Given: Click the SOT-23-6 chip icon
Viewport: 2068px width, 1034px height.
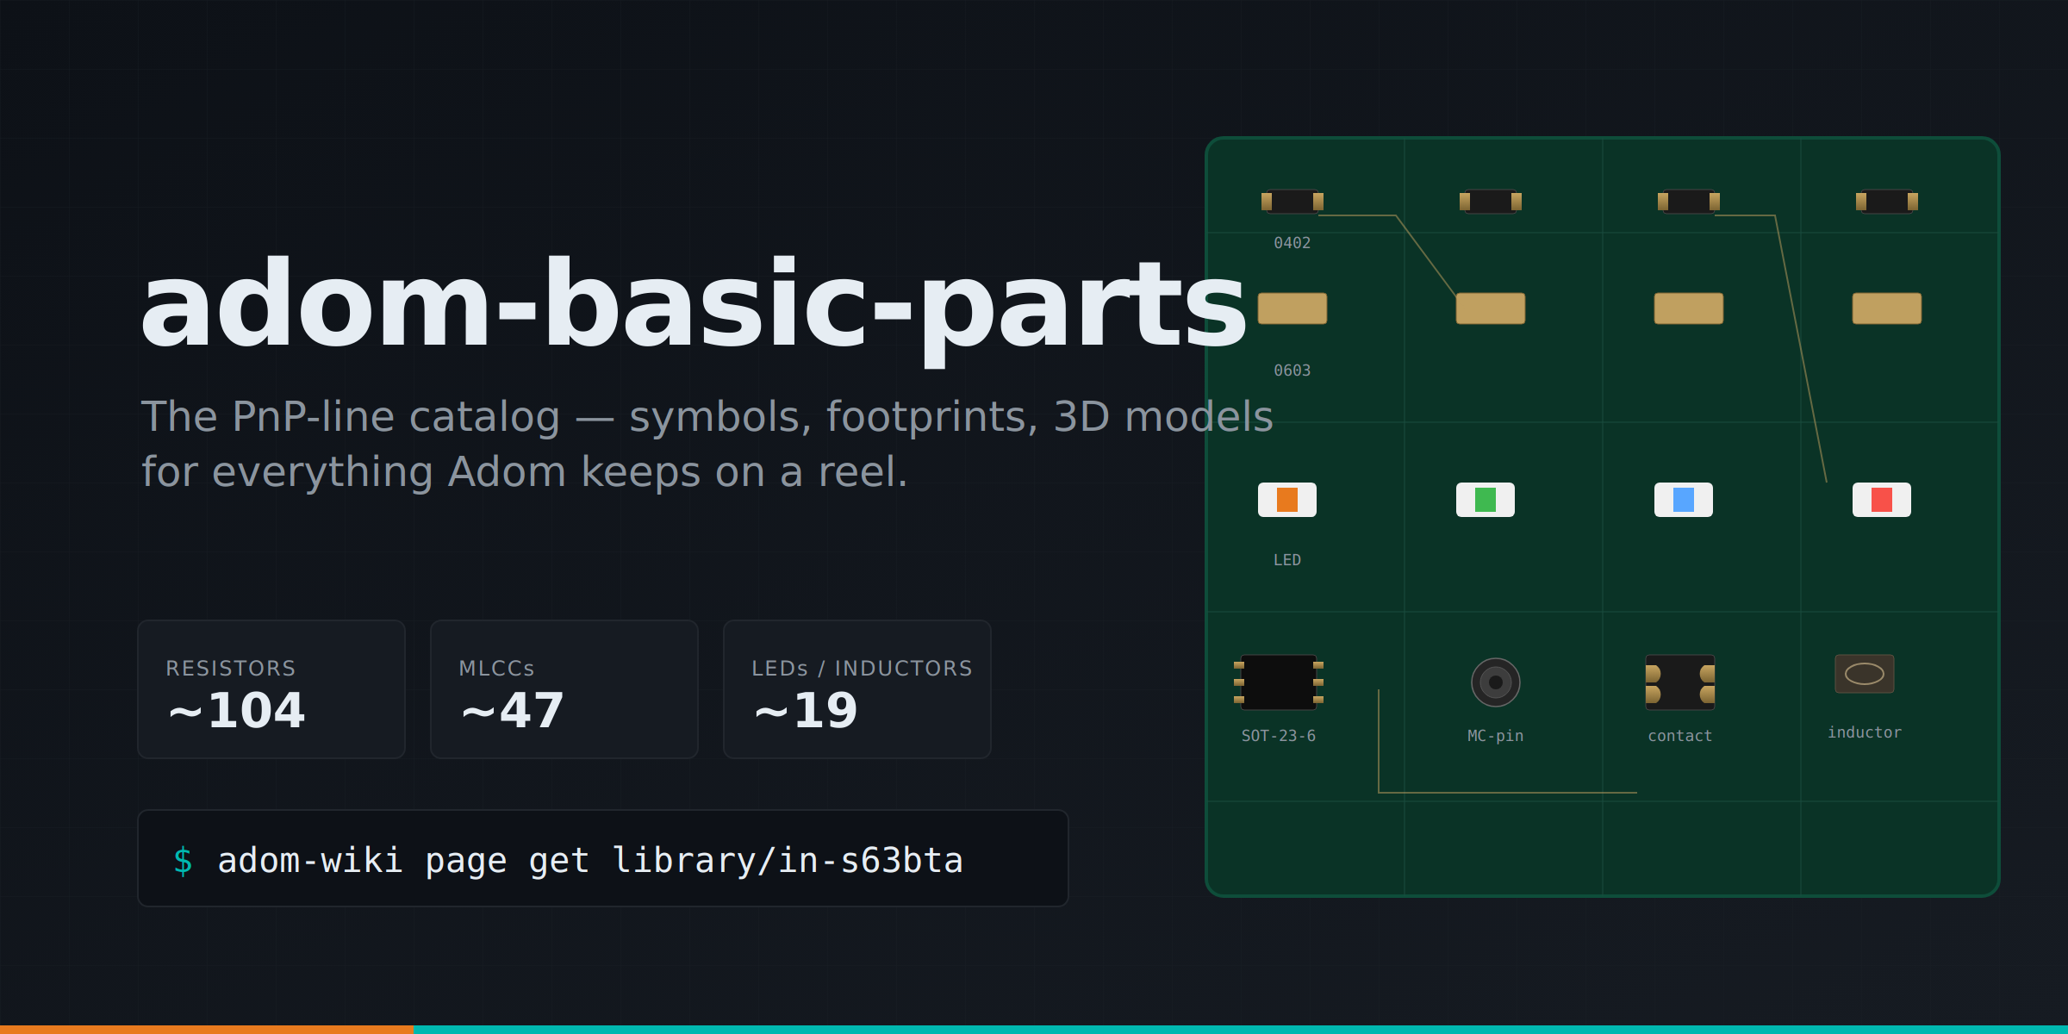Looking at the screenshot, I should pyautogui.click(x=1279, y=682).
